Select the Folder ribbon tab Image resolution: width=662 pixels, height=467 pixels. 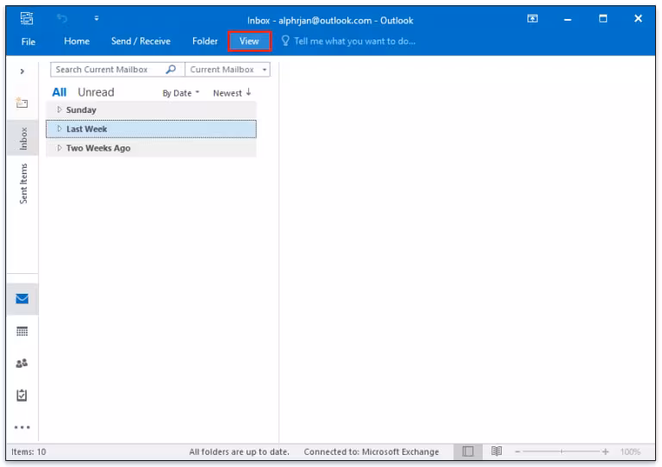205,41
